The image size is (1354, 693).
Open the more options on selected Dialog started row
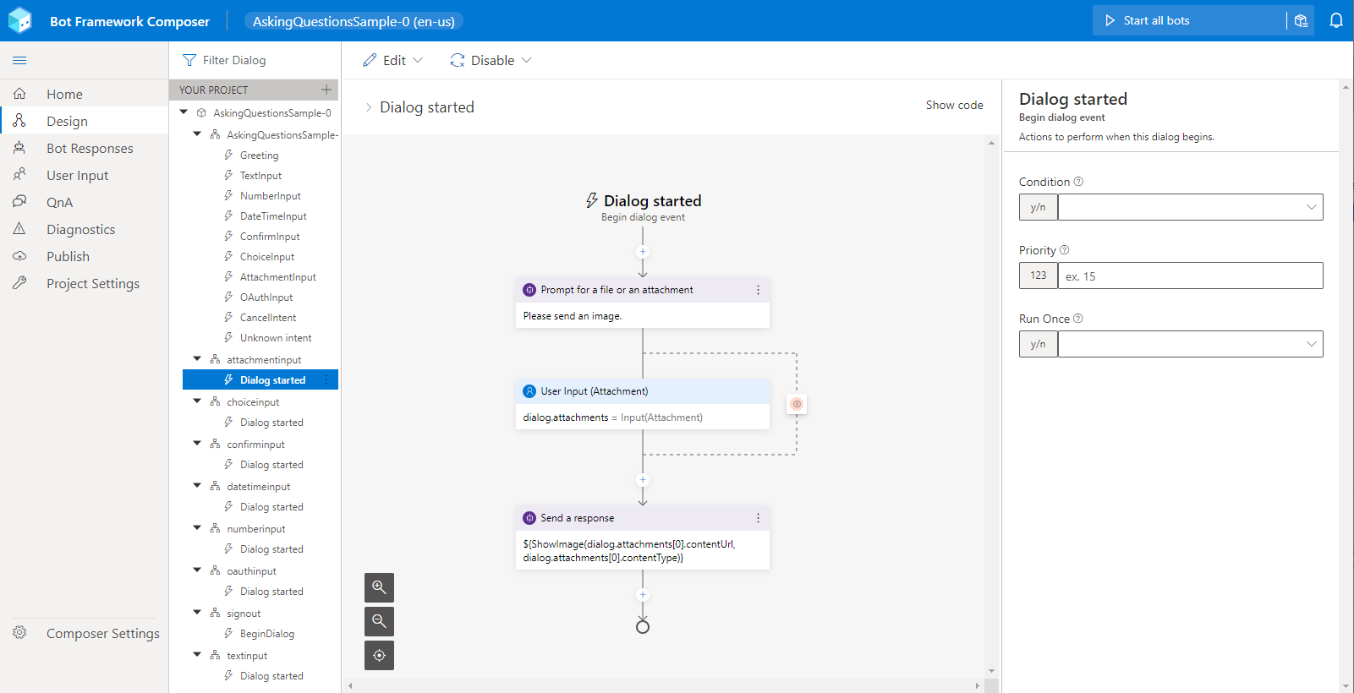326,380
